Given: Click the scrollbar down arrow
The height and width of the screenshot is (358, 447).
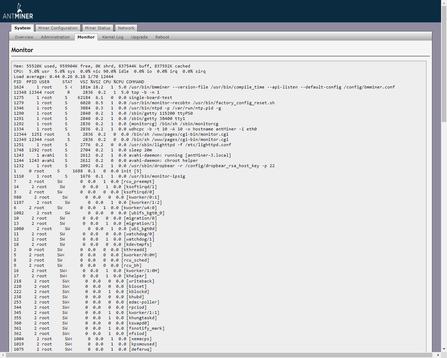Looking at the screenshot, I should [x=444, y=349].
